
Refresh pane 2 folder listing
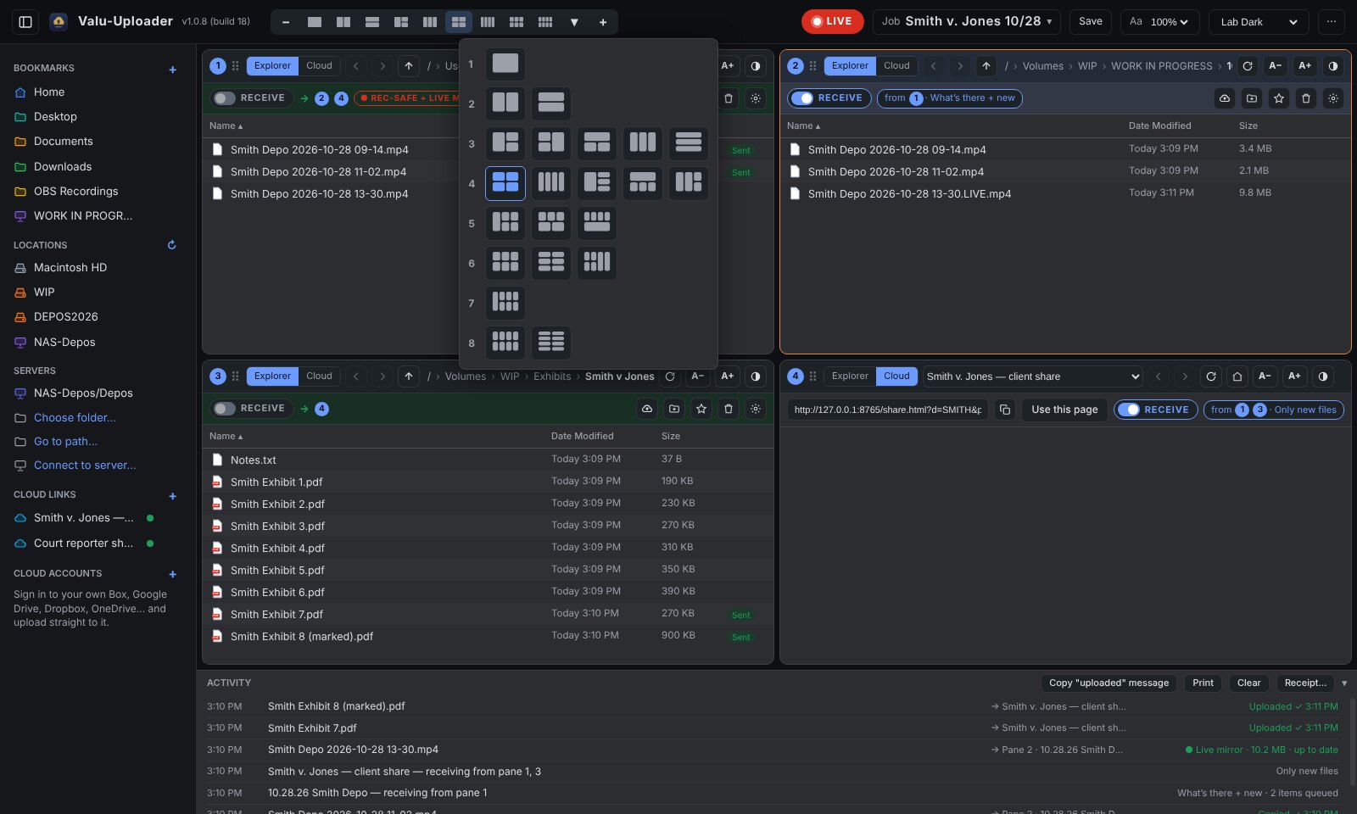1248,66
